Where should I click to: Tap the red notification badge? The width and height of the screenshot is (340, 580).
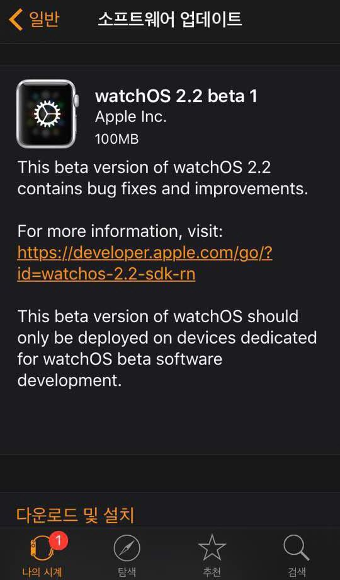[58, 542]
